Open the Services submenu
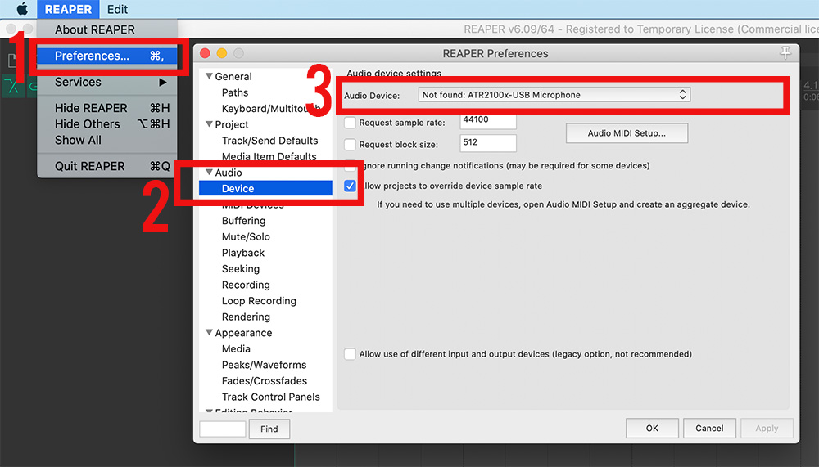 (x=107, y=82)
